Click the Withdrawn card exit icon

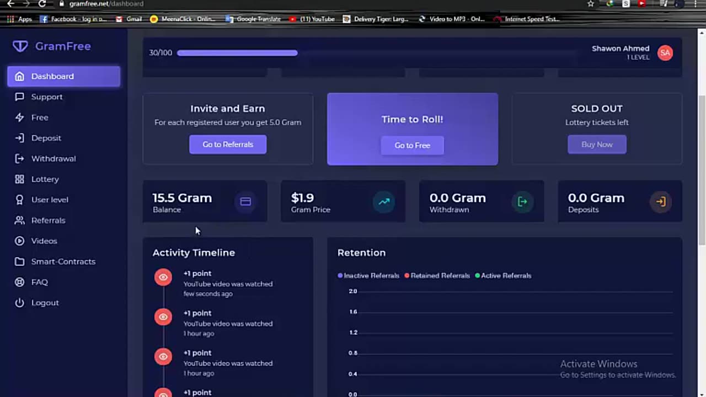tap(522, 202)
